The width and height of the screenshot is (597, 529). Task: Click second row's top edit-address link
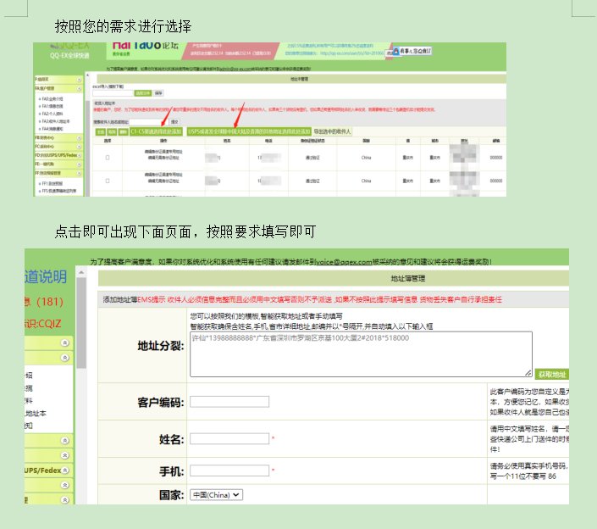coord(163,175)
